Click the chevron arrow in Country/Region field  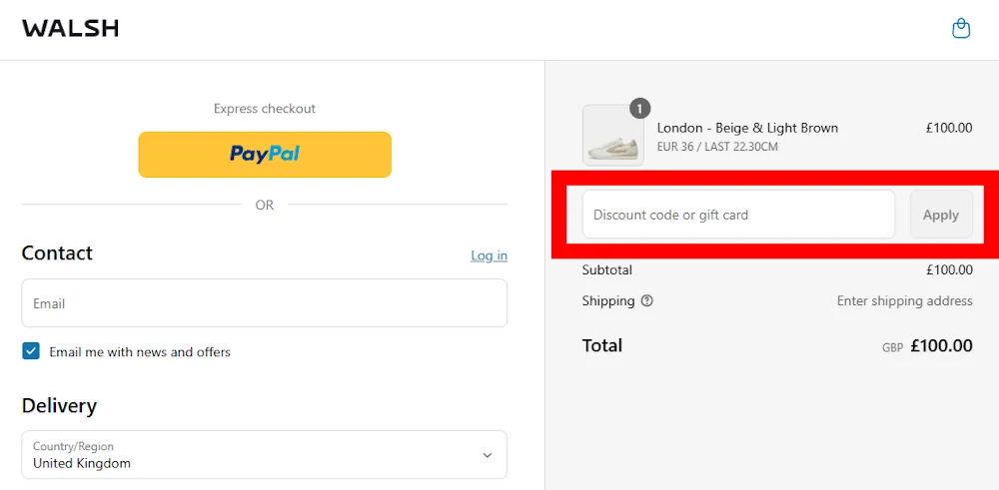pyautogui.click(x=488, y=455)
